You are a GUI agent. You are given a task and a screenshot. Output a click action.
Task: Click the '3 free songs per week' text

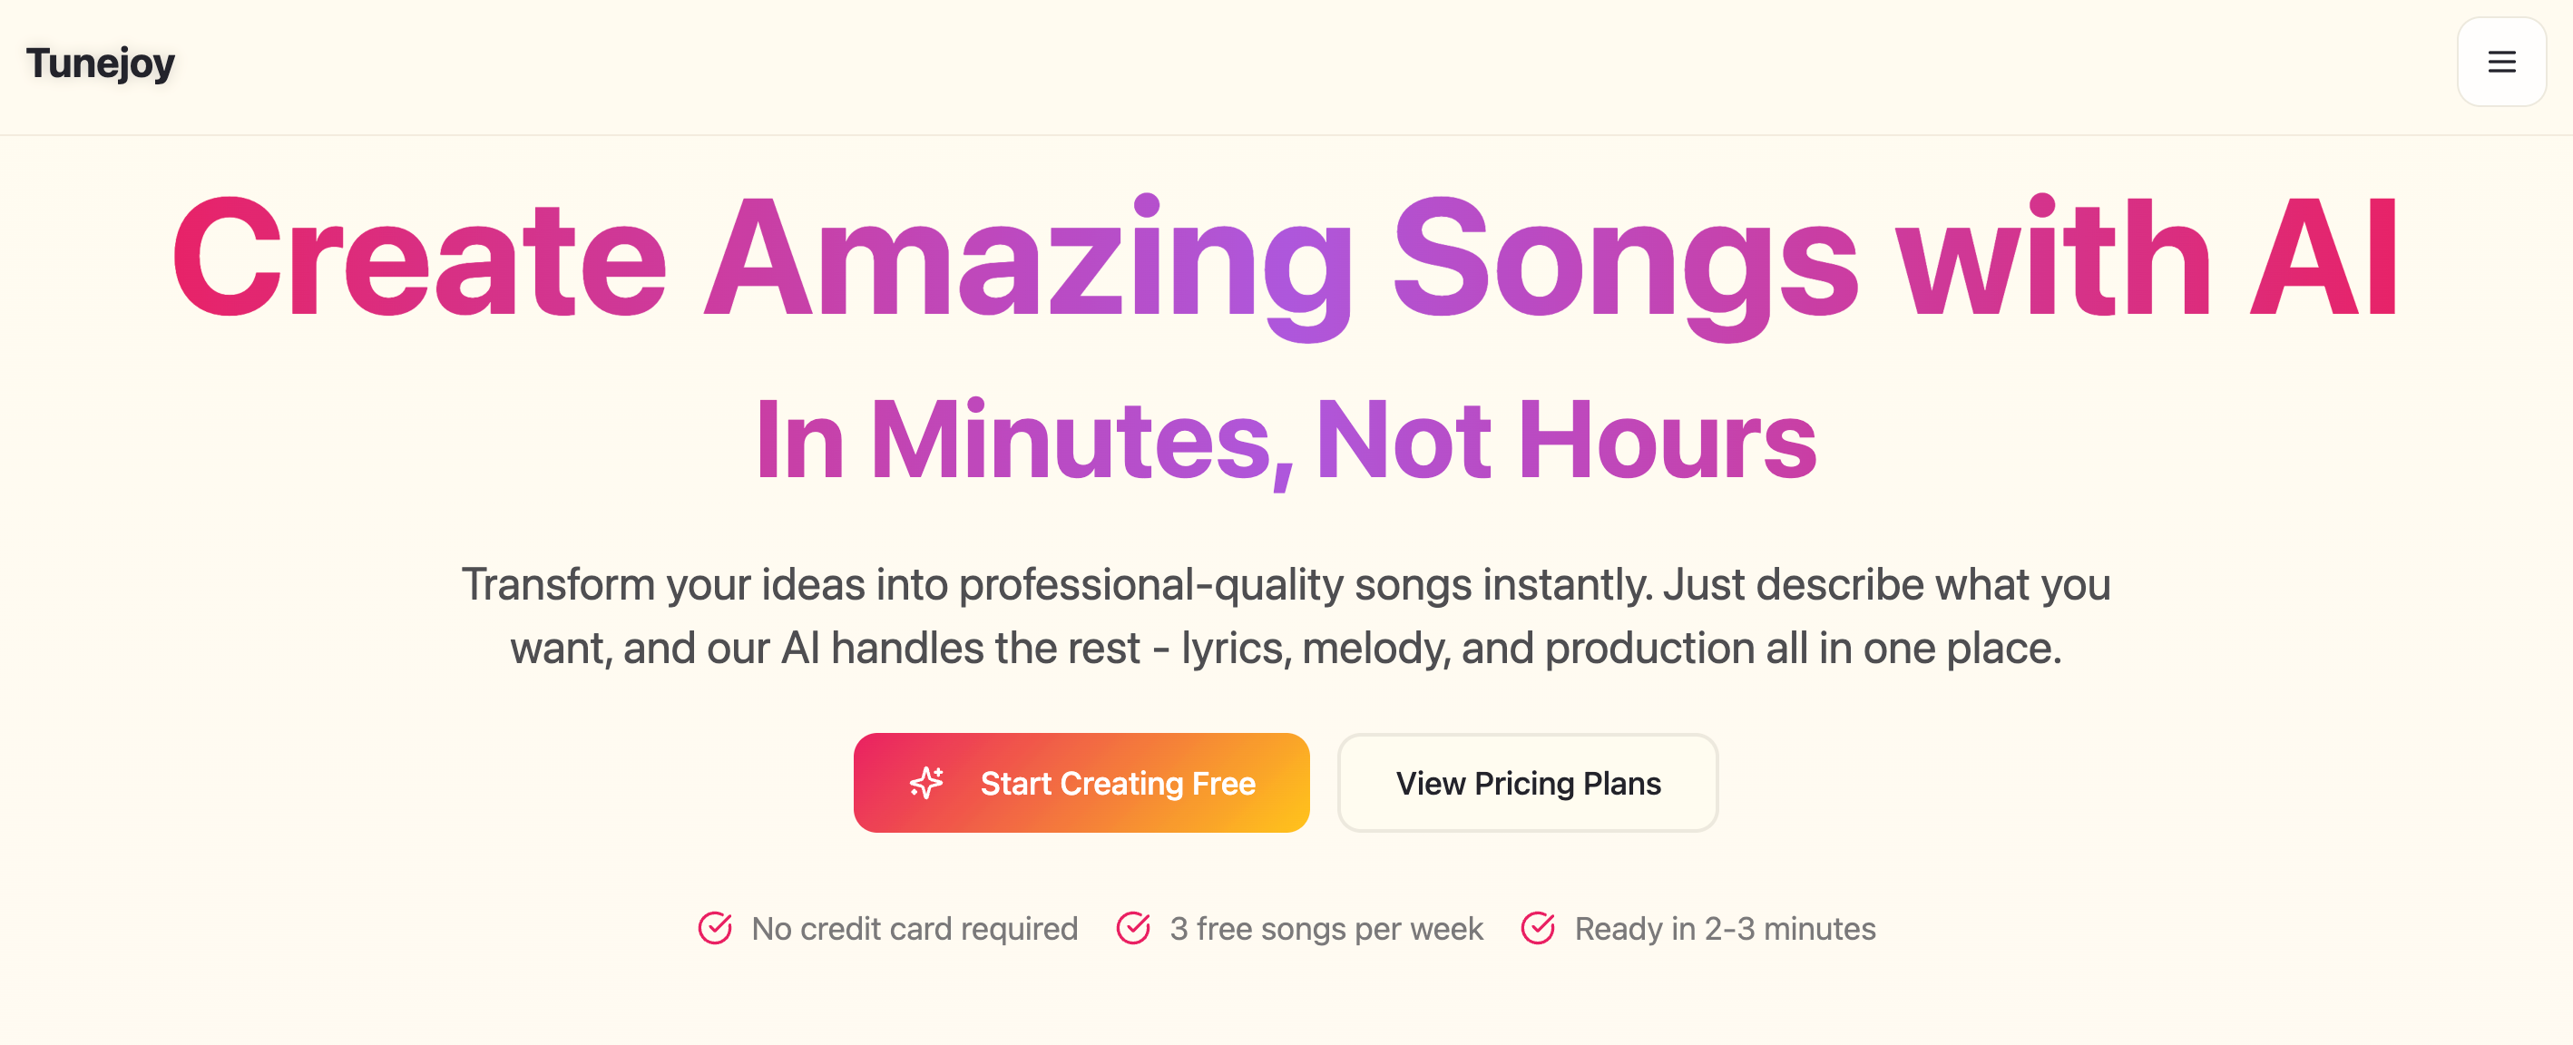pos(1326,929)
